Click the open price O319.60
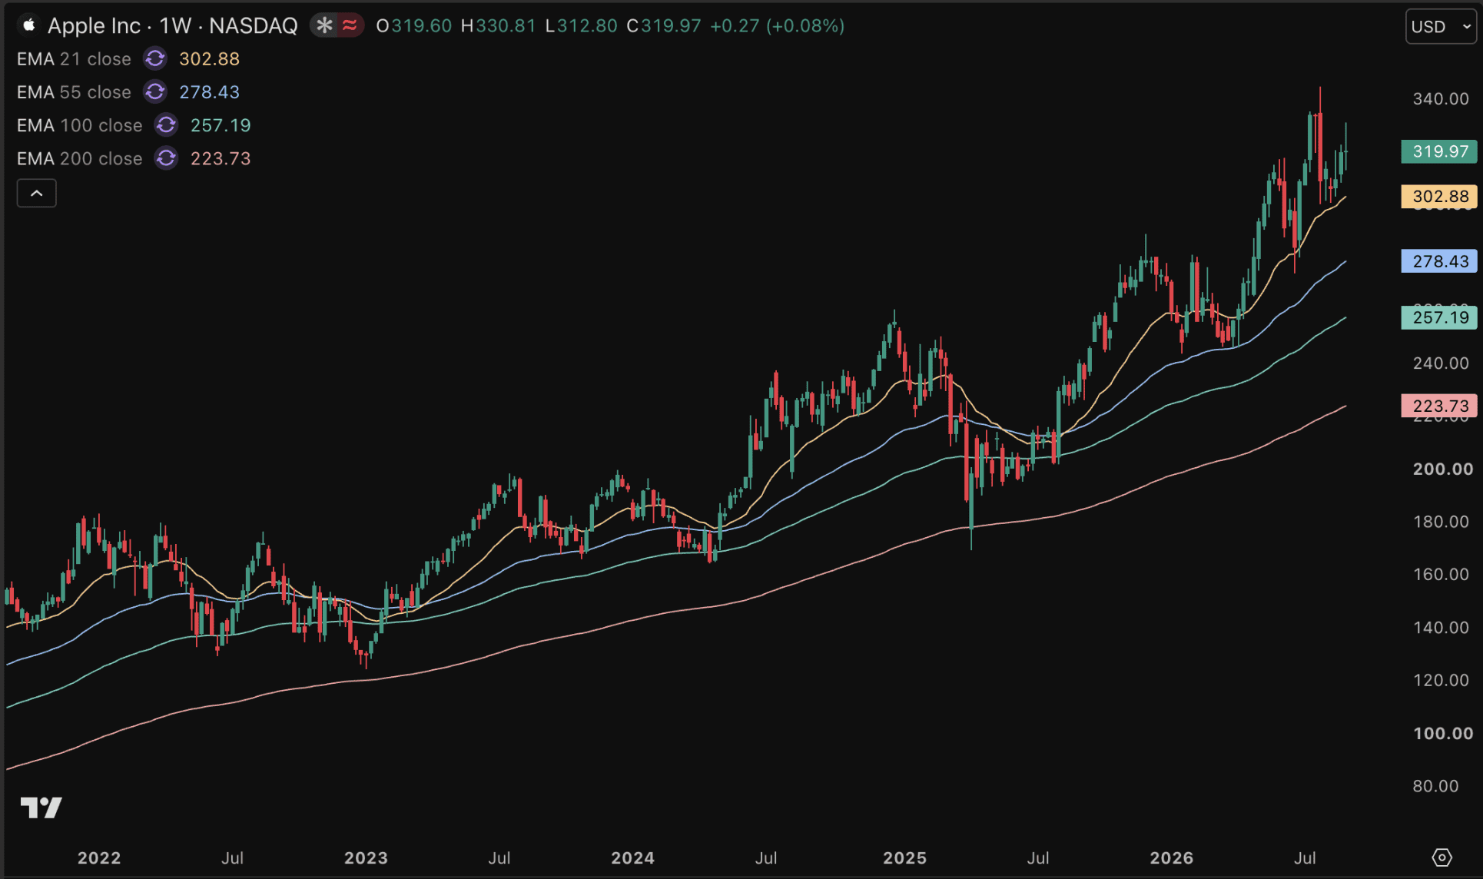 pyautogui.click(x=414, y=25)
